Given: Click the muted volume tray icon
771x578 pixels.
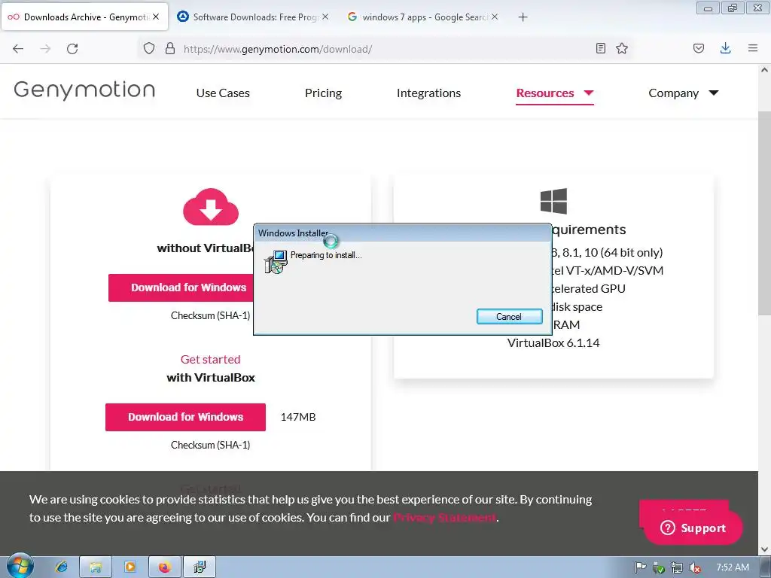Looking at the screenshot, I should pos(695,567).
